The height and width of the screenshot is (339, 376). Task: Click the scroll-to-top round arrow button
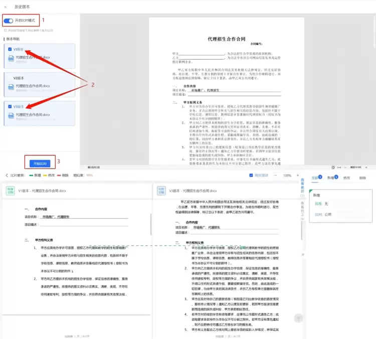click(x=298, y=318)
